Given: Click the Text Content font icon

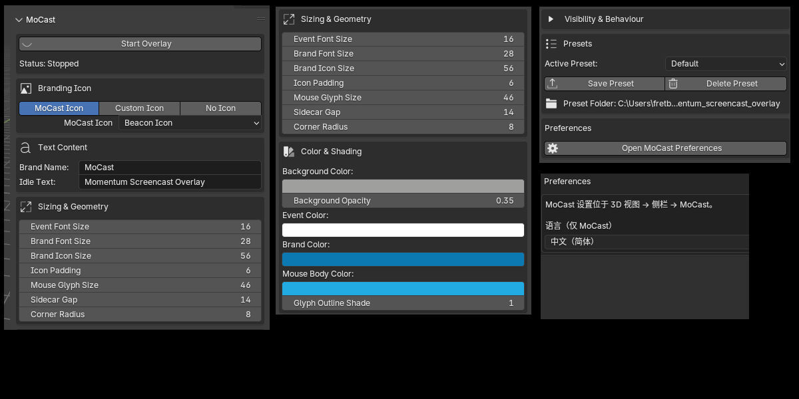Looking at the screenshot, I should coord(26,148).
